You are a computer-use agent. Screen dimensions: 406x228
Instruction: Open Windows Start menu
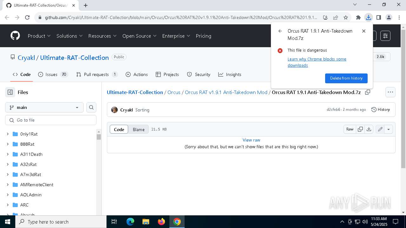(8, 222)
